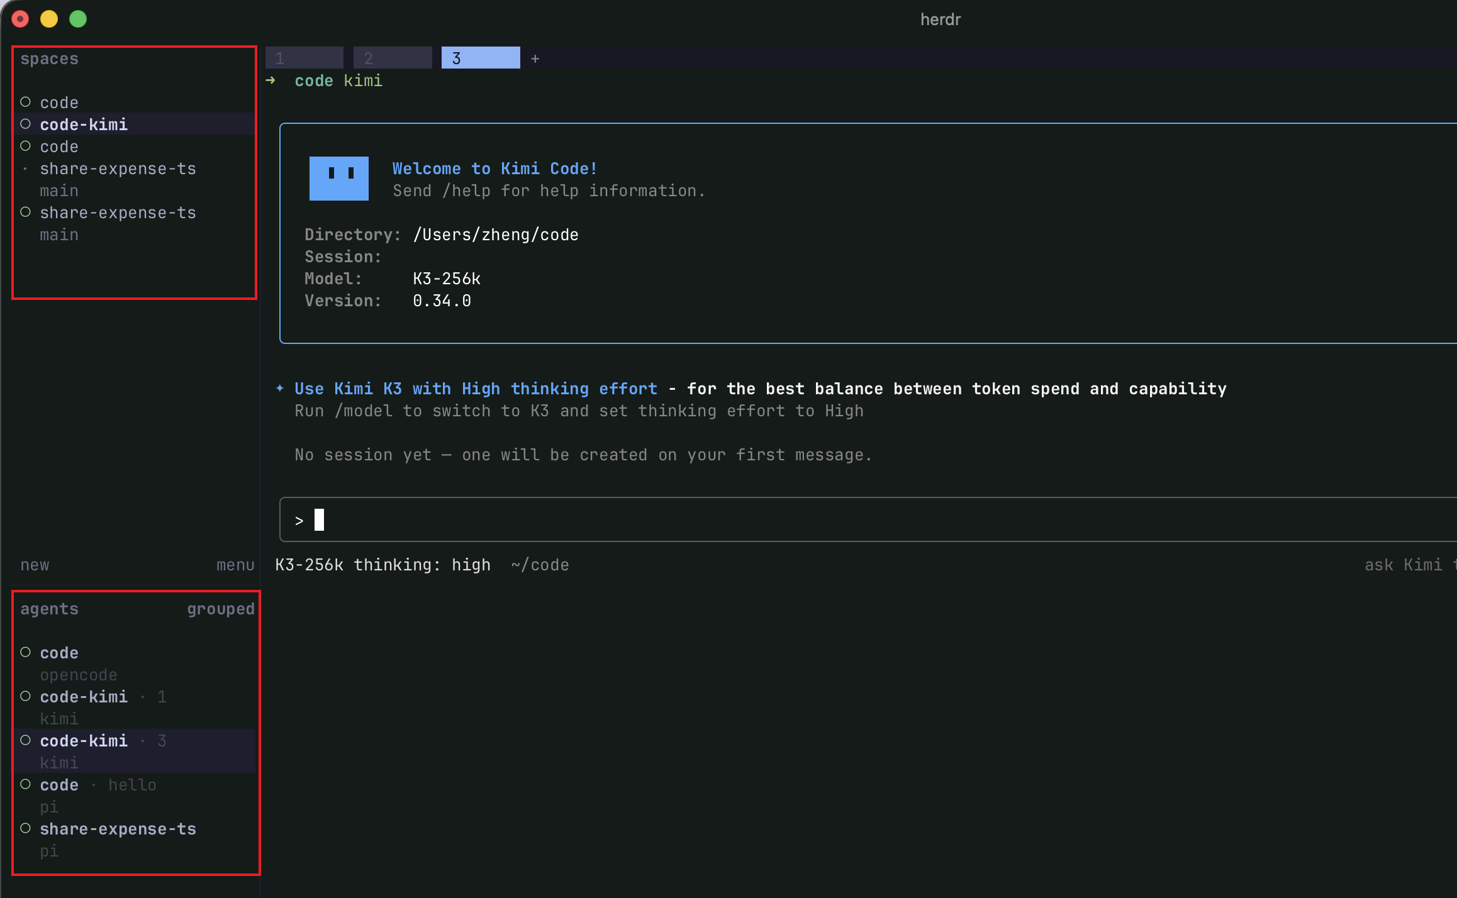Click the 'Session:' label in welcome box
The height and width of the screenshot is (898, 1457).
tap(343, 257)
